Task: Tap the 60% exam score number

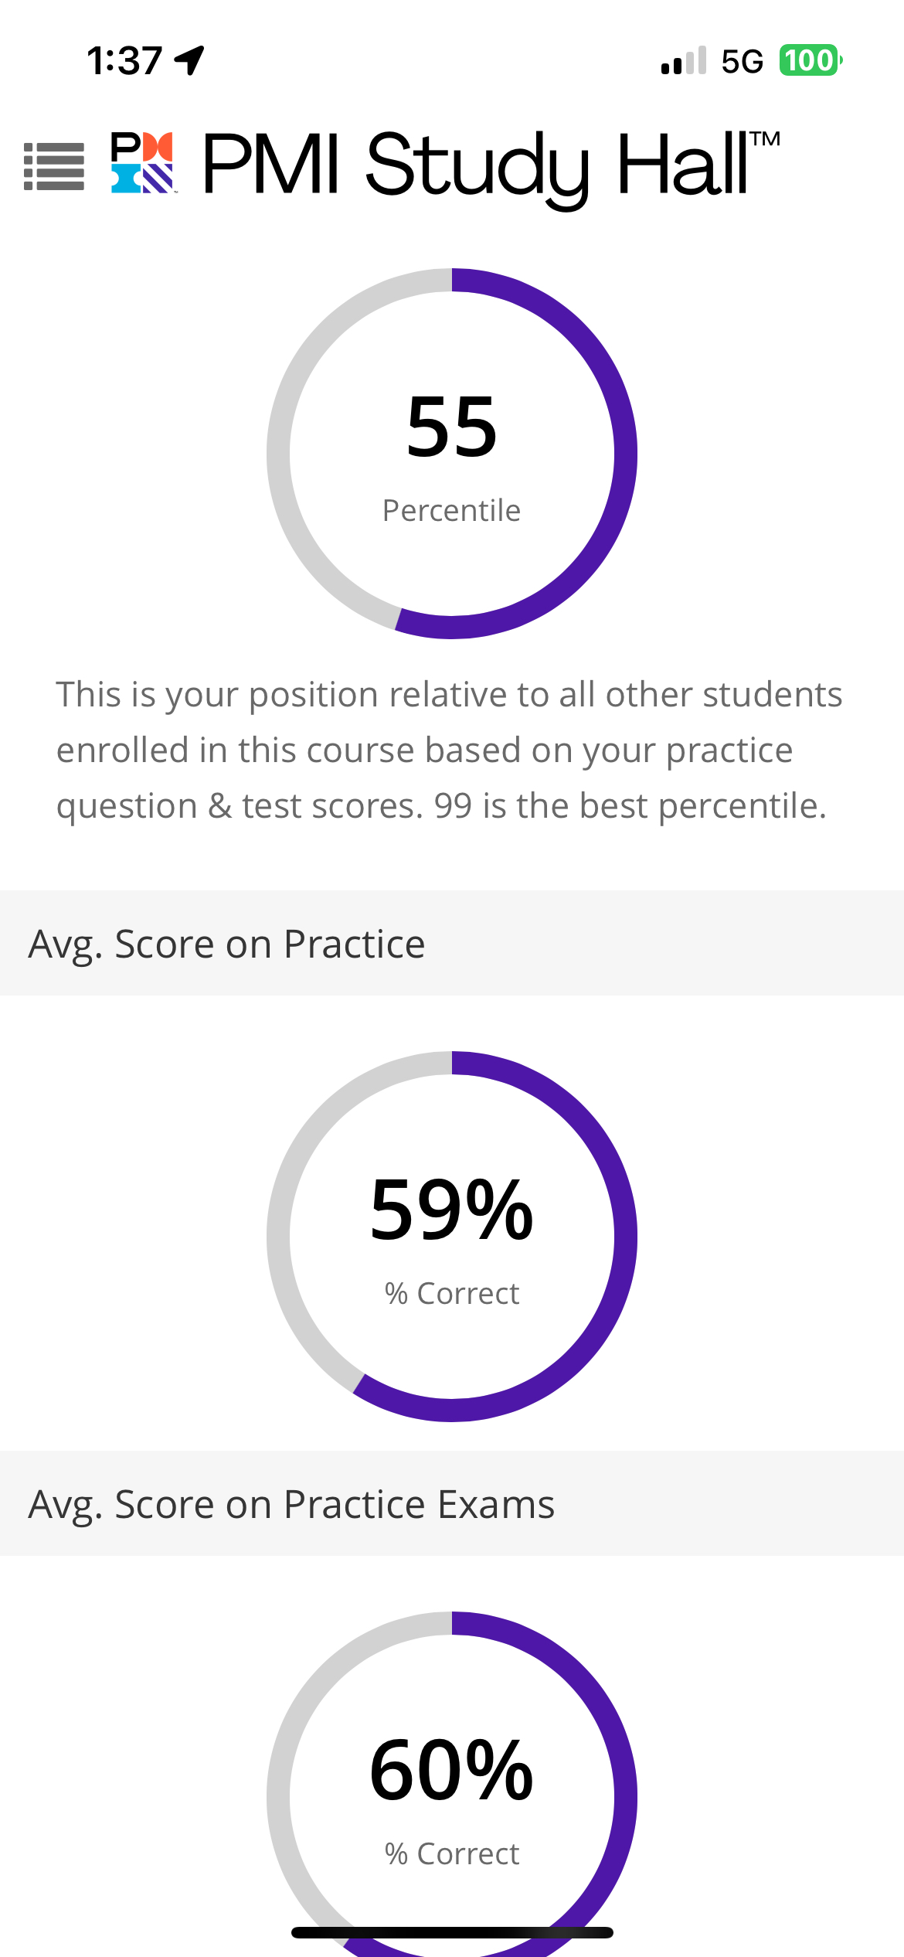Action: tap(452, 1771)
